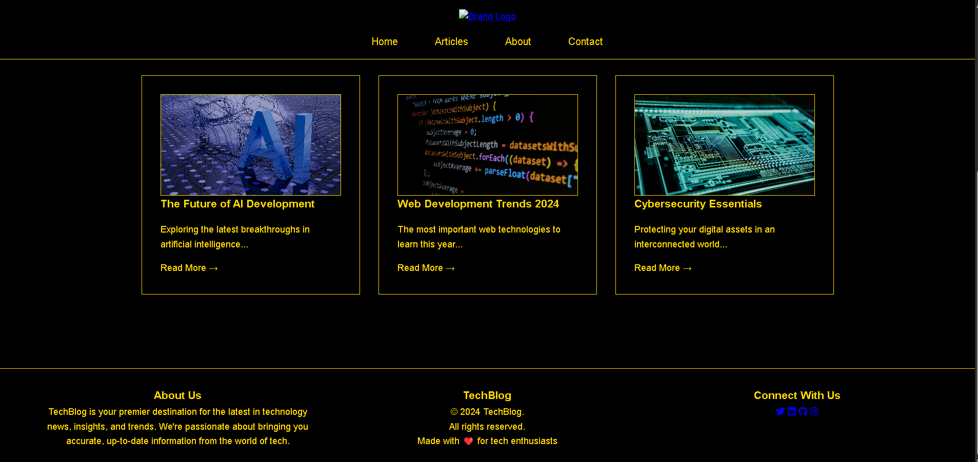Open 'The Future of AI Development' title
Image resolution: width=978 pixels, height=462 pixels.
pyautogui.click(x=237, y=204)
